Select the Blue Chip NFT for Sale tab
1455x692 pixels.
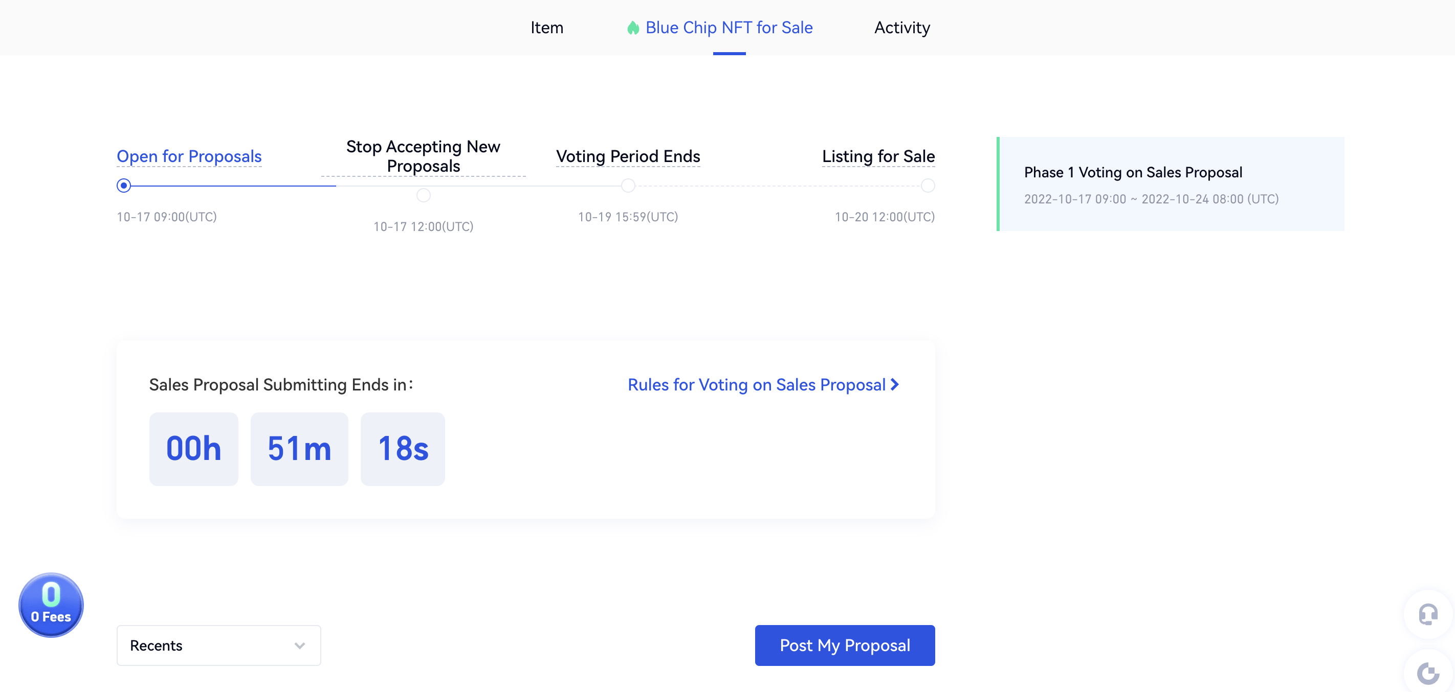[x=729, y=28]
